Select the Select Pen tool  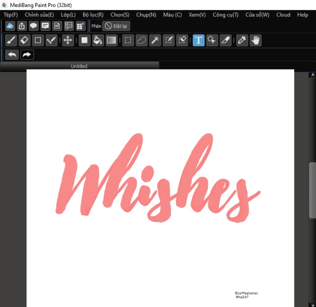168,41
